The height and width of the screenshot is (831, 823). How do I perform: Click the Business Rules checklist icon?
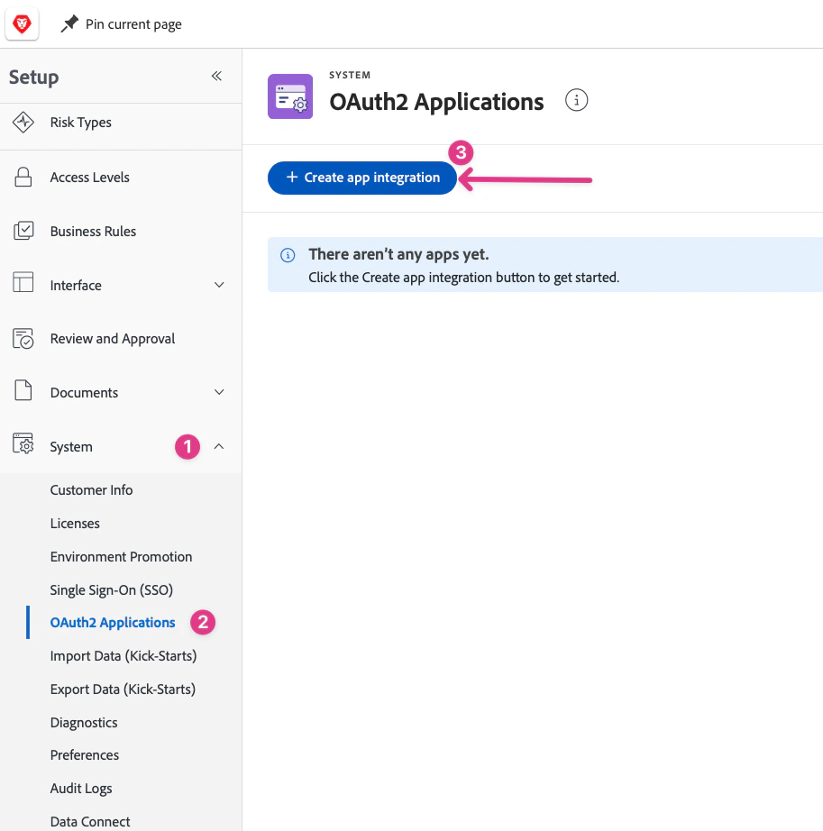click(x=22, y=231)
